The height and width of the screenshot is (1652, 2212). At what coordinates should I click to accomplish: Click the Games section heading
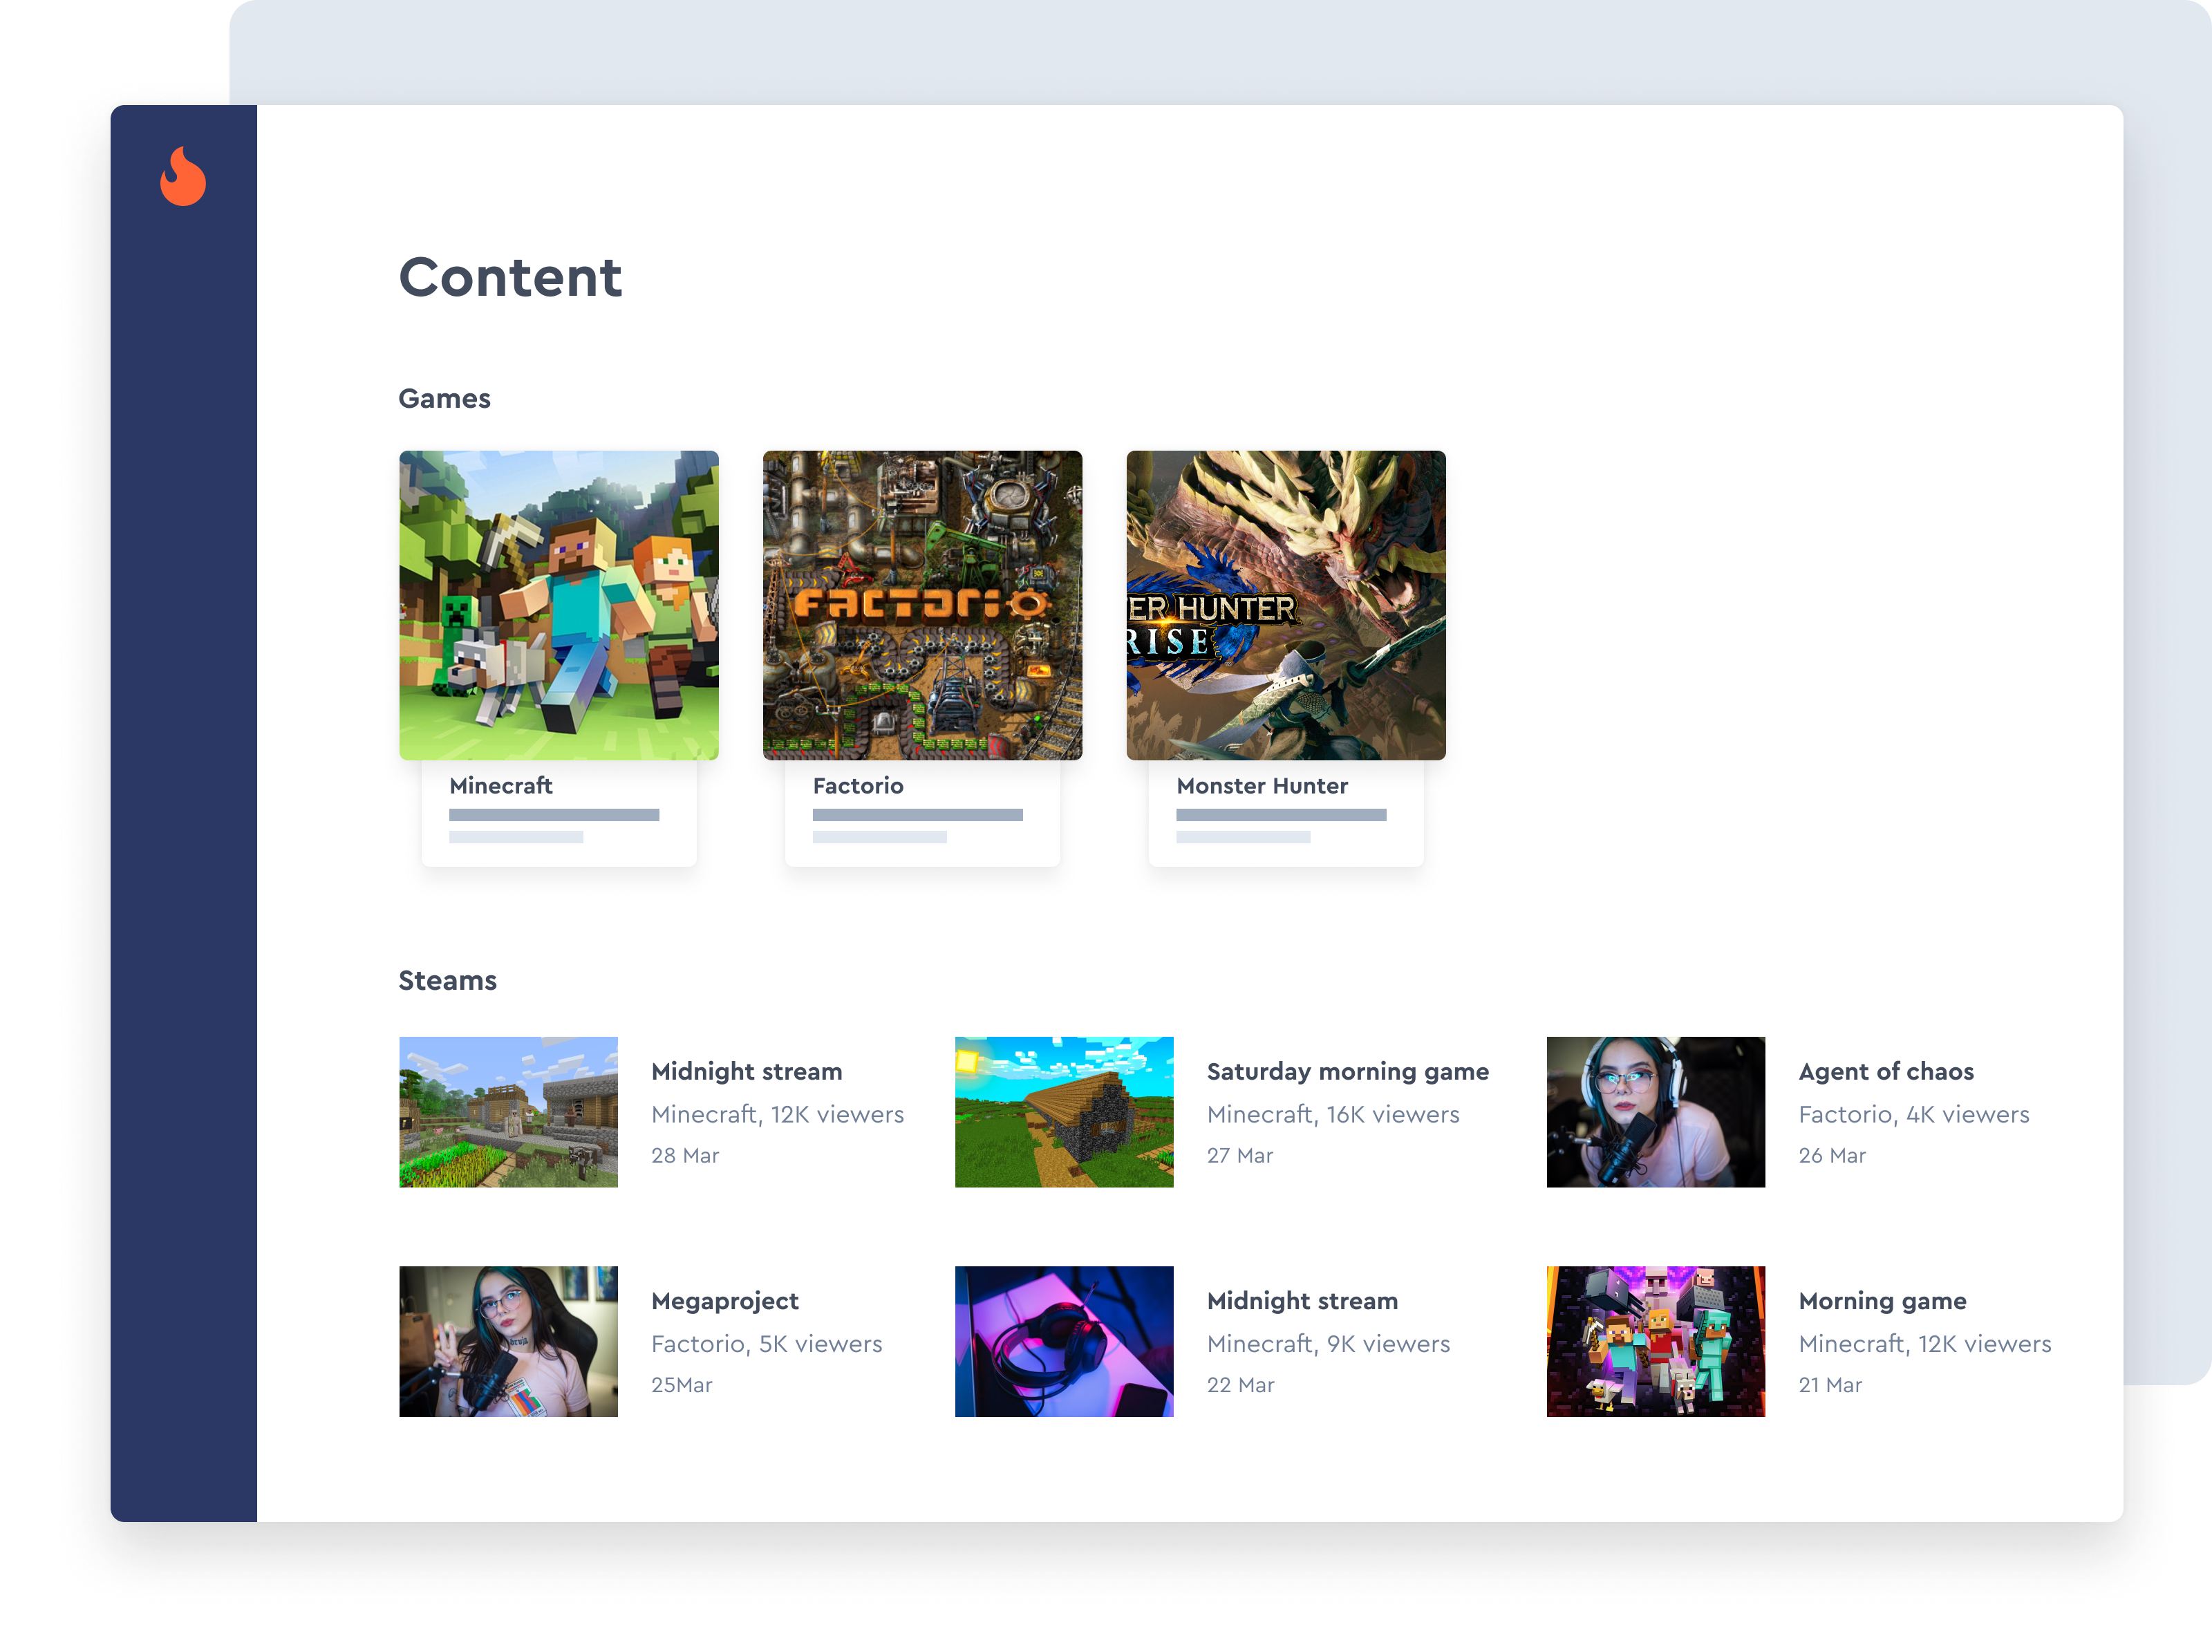tap(445, 399)
